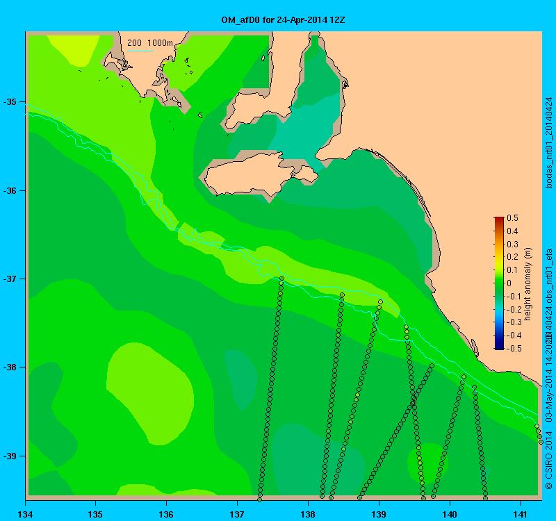Click the '0.5' color bar label
This screenshot has width=556, height=521.
click(512, 217)
